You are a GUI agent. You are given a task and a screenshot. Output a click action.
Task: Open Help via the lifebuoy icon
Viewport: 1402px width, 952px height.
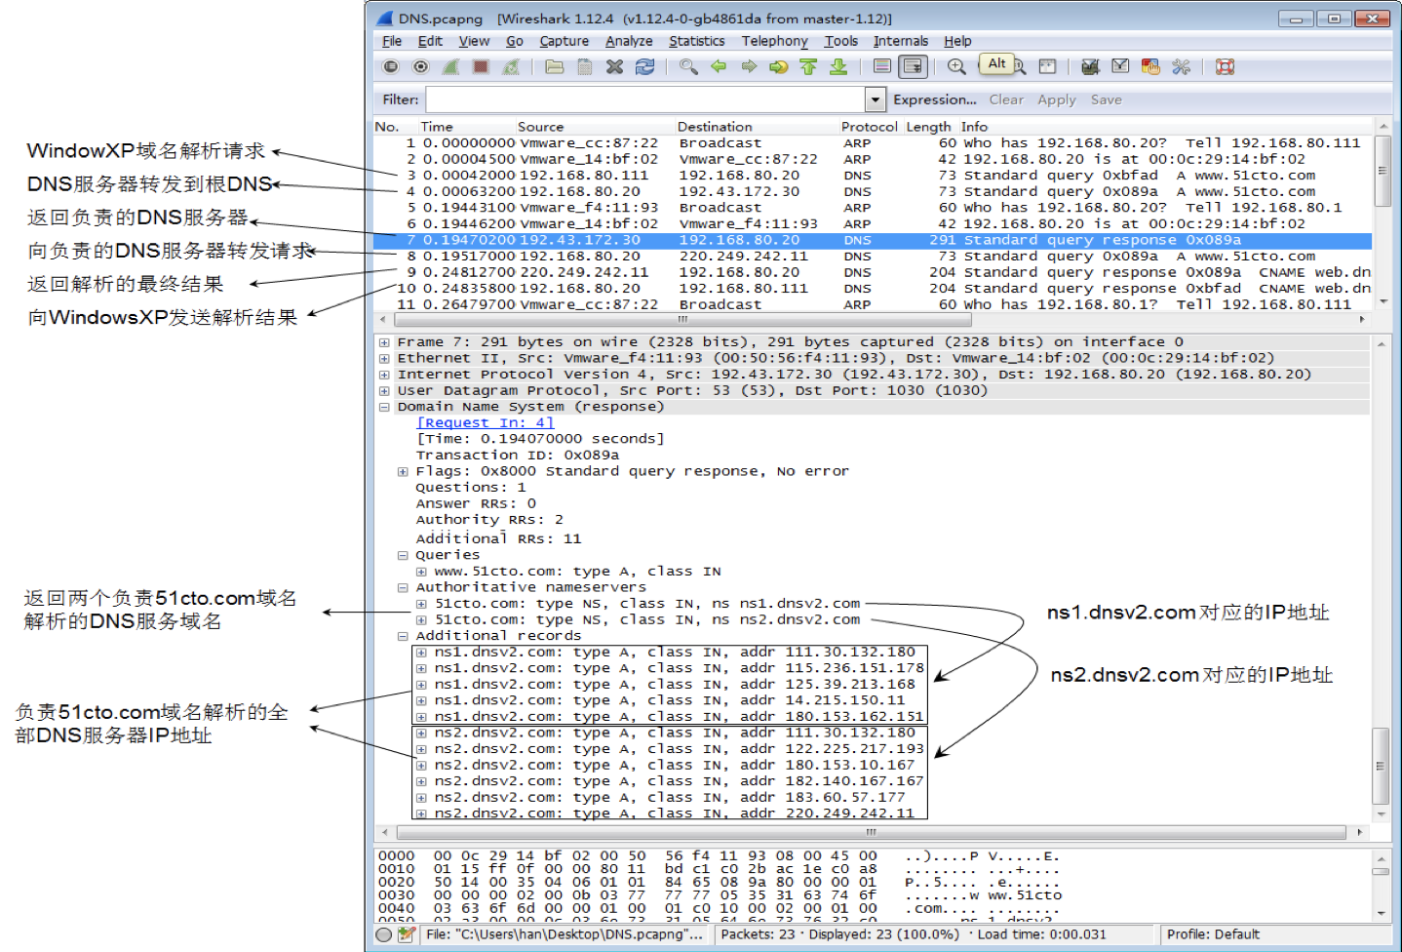(x=1226, y=67)
